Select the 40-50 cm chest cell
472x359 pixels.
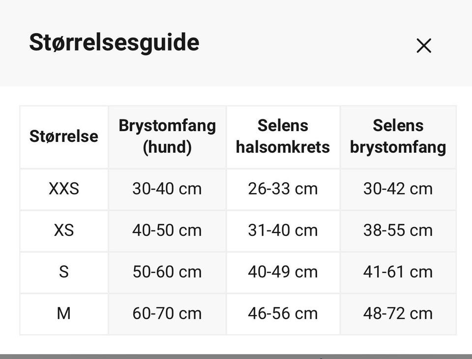point(167,231)
